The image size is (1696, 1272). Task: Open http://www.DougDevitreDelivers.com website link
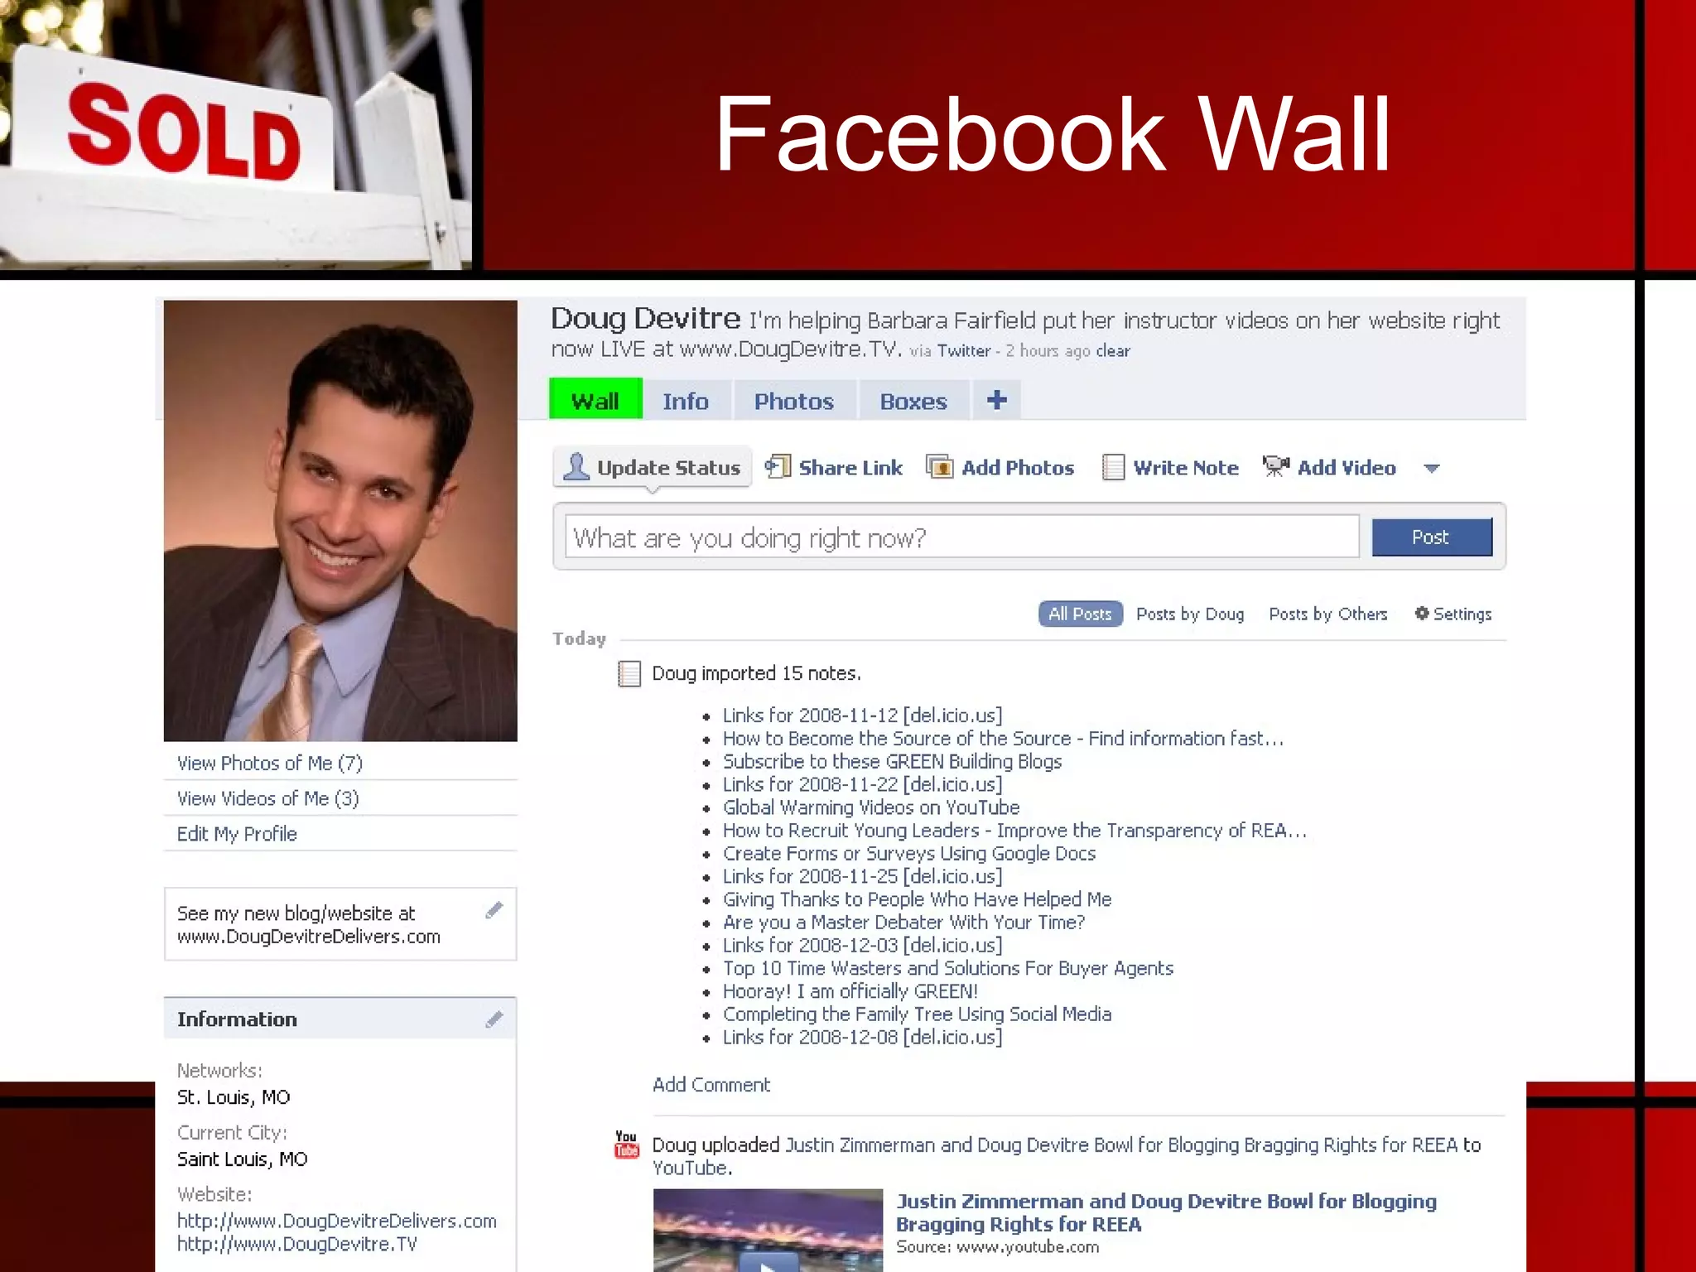336,1221
